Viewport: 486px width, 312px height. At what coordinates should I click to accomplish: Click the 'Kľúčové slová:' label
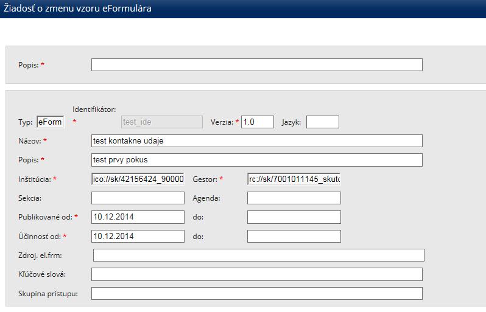[42, 274]
